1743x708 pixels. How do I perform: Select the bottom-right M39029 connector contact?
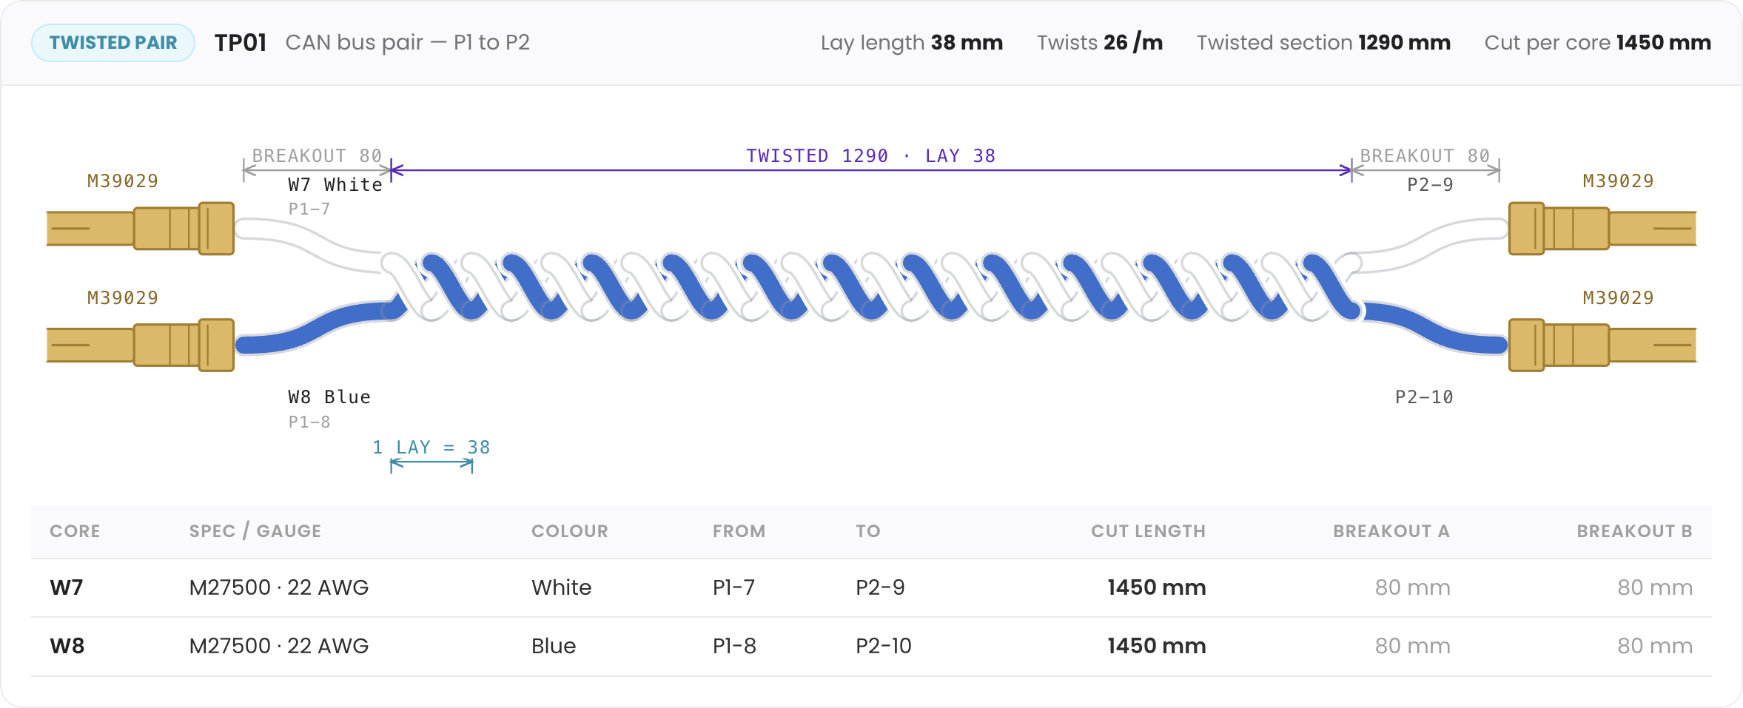point(1602,345)
